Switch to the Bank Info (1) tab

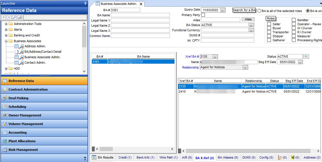pyautogui.click(x=145, y=157)
